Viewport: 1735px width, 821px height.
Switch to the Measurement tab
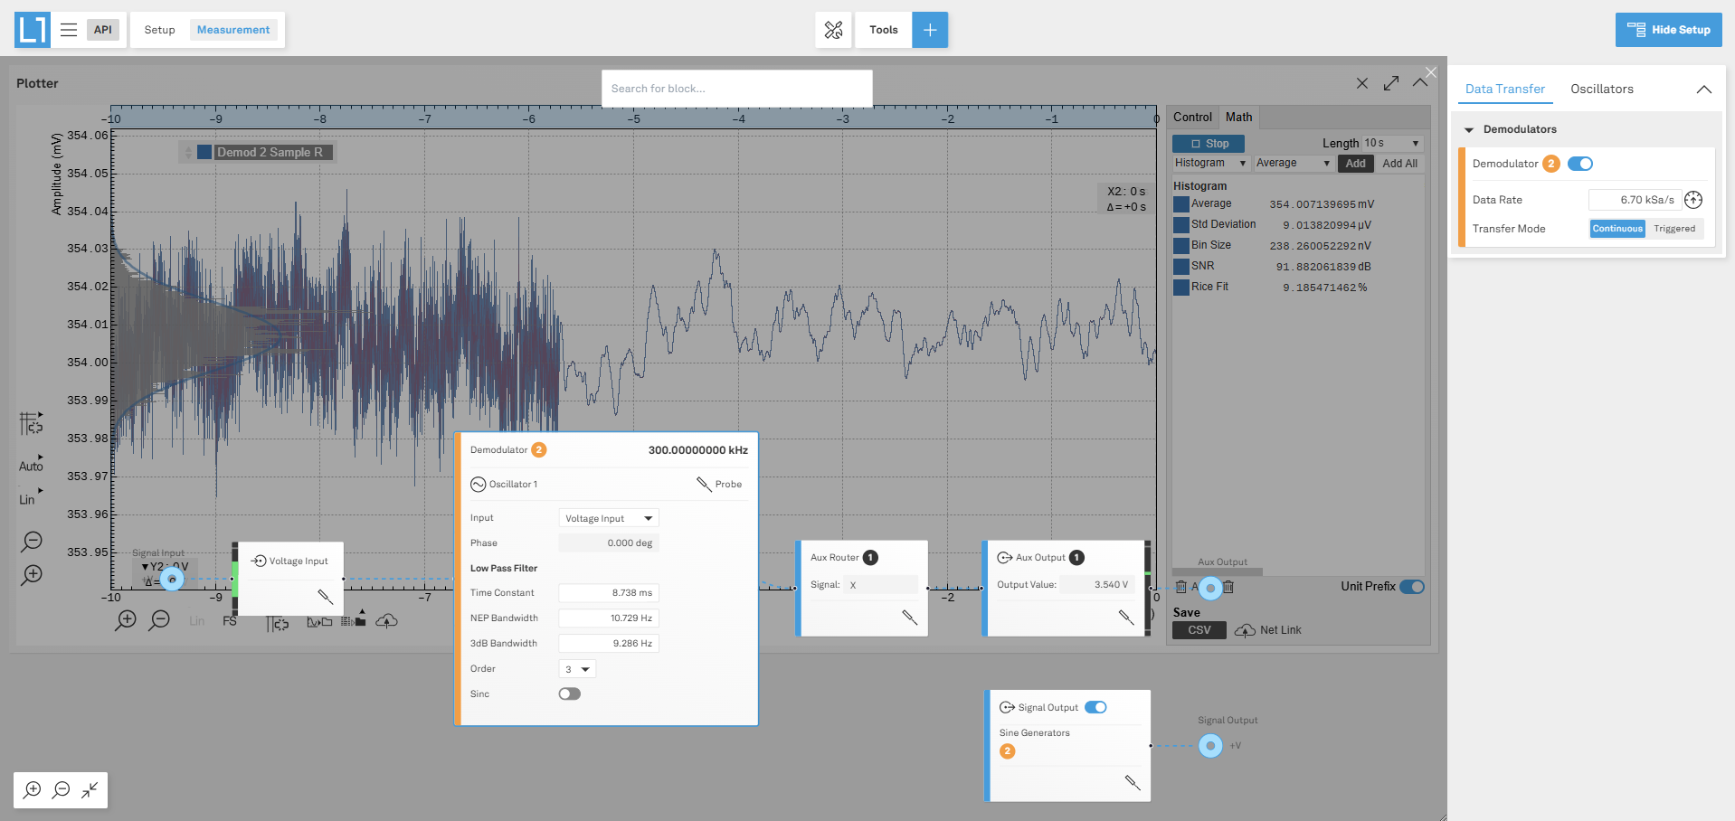(233, 30)
